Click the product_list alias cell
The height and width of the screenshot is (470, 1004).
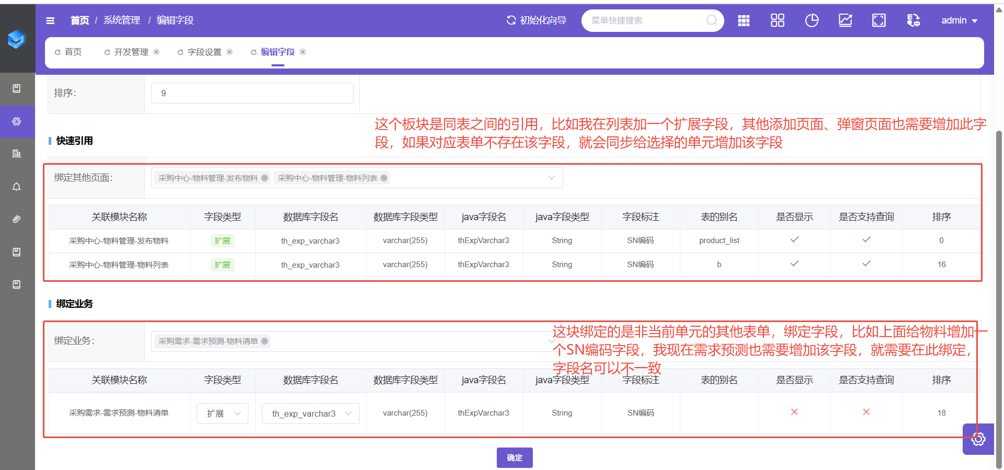[719, 240]
